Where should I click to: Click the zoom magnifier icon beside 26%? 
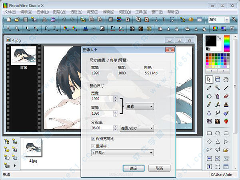234,20
